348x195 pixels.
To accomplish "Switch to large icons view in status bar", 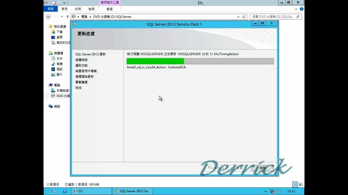I will 301,184.
